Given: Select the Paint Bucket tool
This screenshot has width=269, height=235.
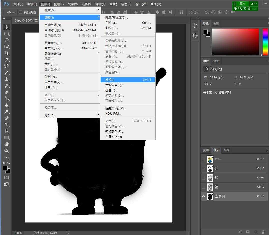Looking at the screenshot, I should (7, 99).
